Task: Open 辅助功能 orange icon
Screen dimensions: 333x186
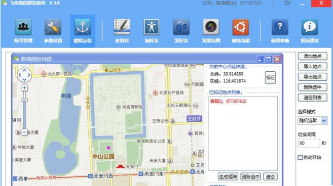Action: click(x=241, y=27)
